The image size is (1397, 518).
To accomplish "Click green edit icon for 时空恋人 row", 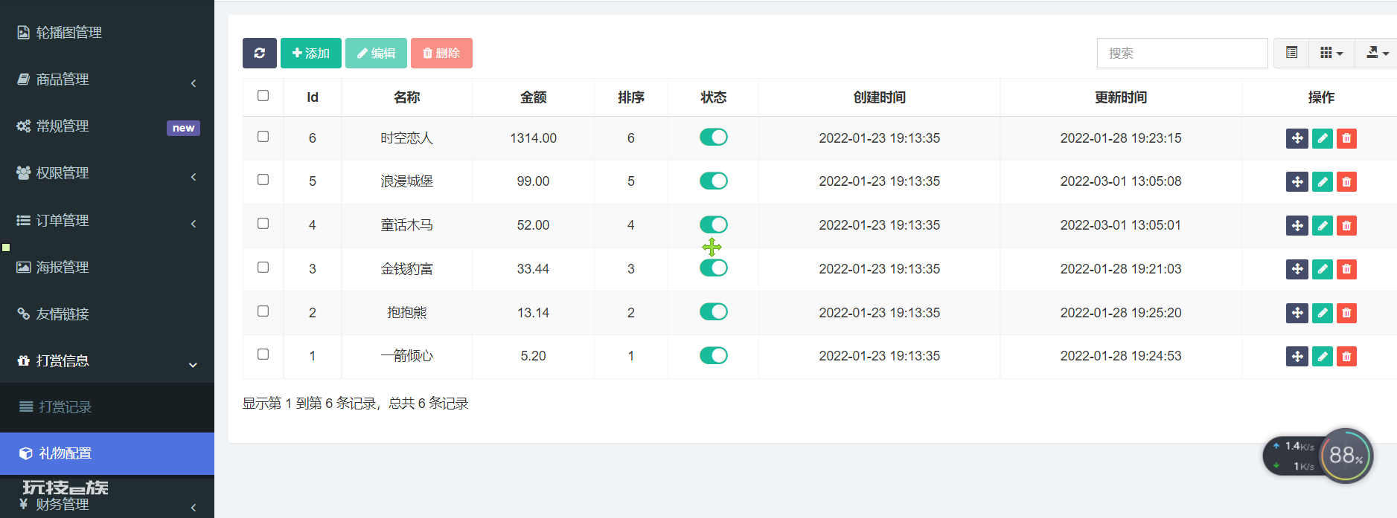I will point(1322,138).
